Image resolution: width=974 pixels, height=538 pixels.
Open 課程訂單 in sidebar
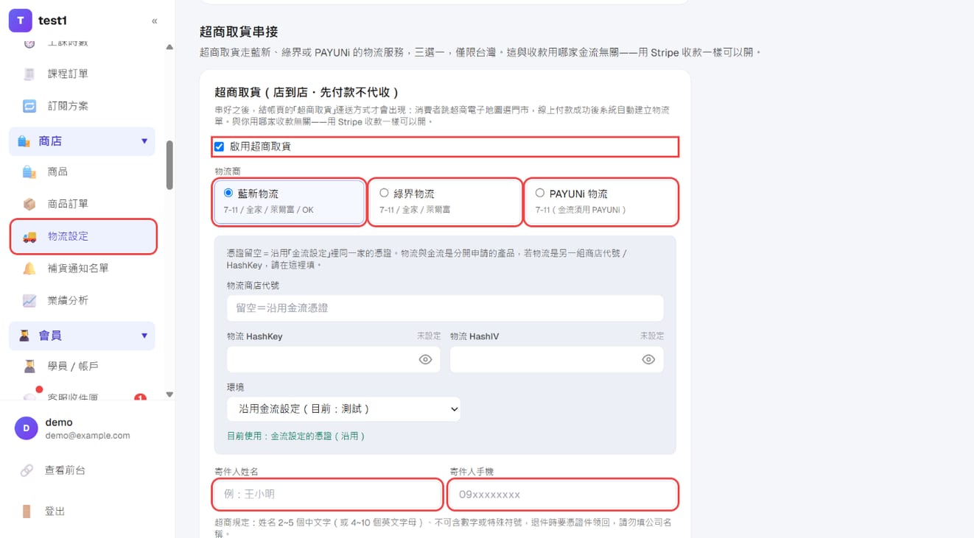(83, 74)
